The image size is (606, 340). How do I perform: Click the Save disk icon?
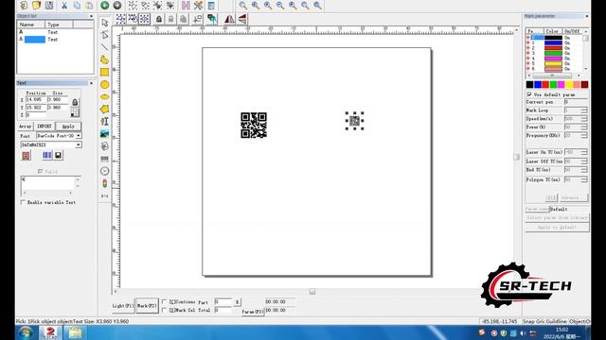pos(49,6)
